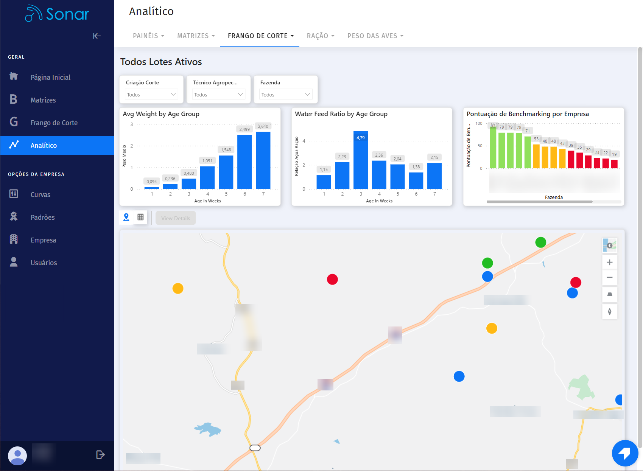Expand the RAÇÃO menu
643x471 pixels.
pos(321,36)
